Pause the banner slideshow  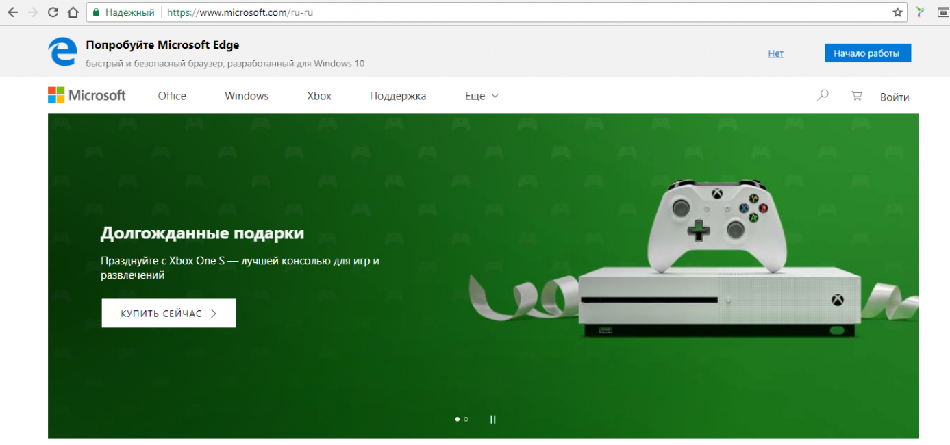[x=492, y=420]
